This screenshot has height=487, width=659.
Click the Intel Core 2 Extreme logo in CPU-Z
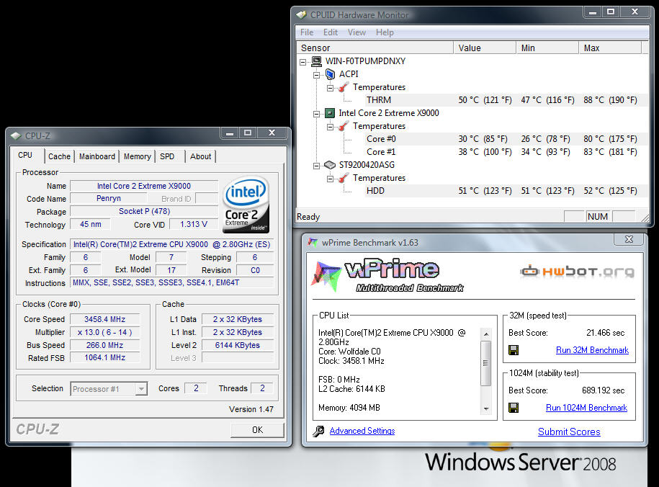tap(246, 205)
